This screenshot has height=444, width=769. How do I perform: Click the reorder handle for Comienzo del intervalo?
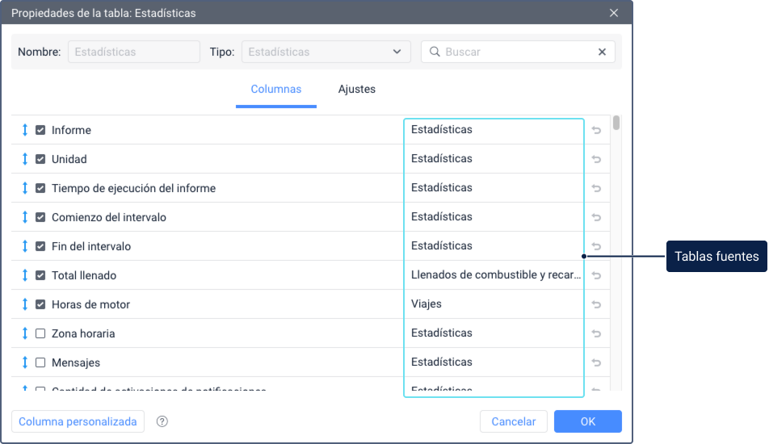pos(25,217)
